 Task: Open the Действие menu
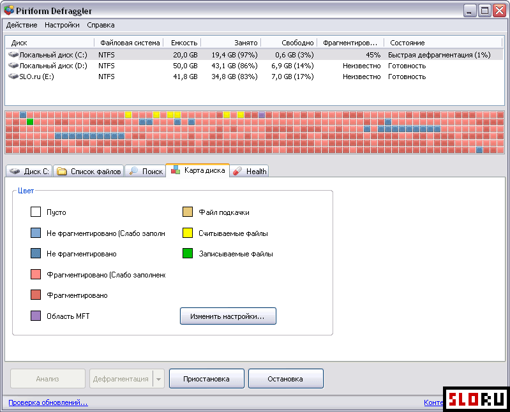click(22, 25)
